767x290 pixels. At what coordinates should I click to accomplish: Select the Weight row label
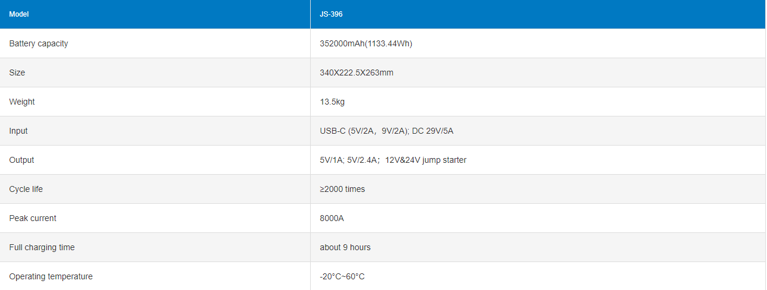[22, 102]
